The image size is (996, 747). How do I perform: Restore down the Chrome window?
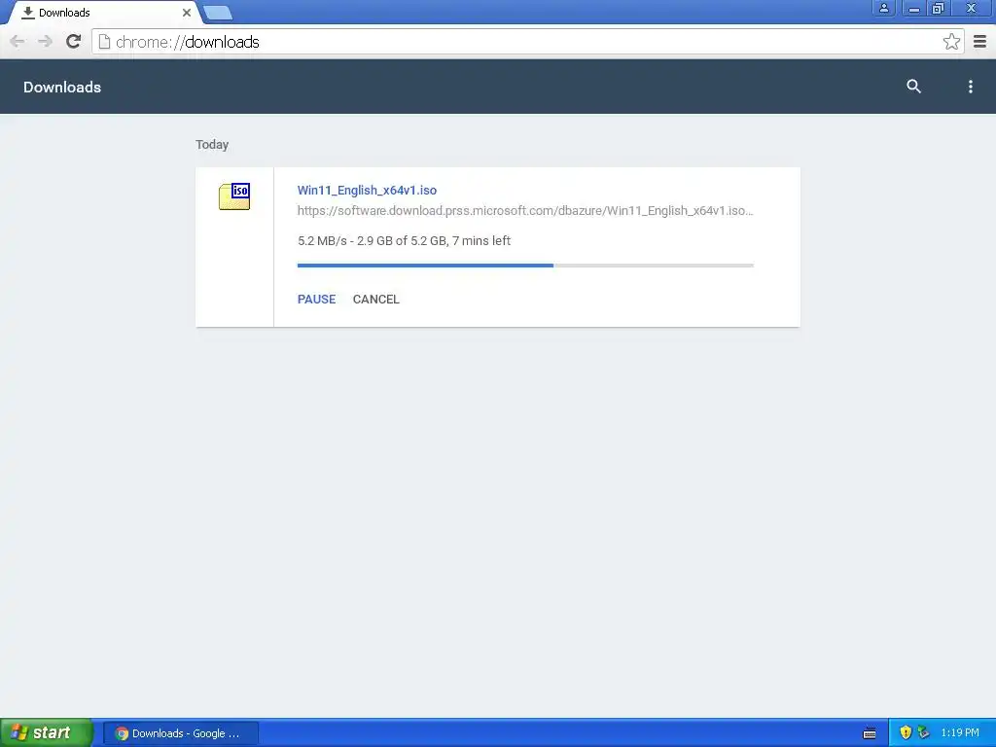[x=939, y=8]
